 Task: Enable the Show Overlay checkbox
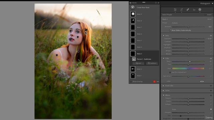[131, 81]
